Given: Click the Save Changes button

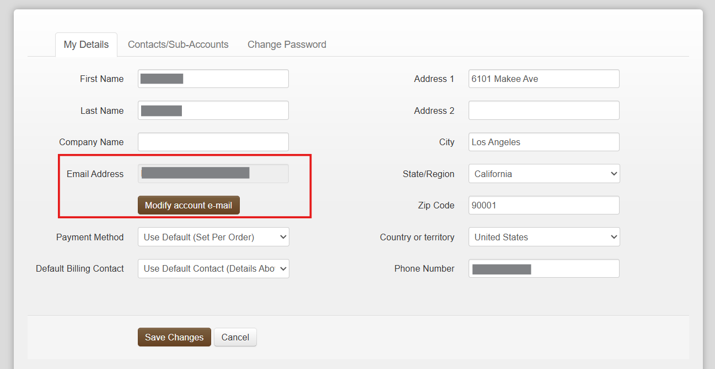Looking at the screenshot, I should pyautogui.click(x=174, y=337).
